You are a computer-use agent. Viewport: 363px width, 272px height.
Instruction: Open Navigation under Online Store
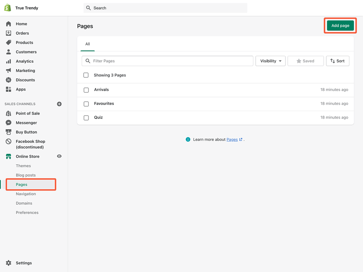point(26,193)
